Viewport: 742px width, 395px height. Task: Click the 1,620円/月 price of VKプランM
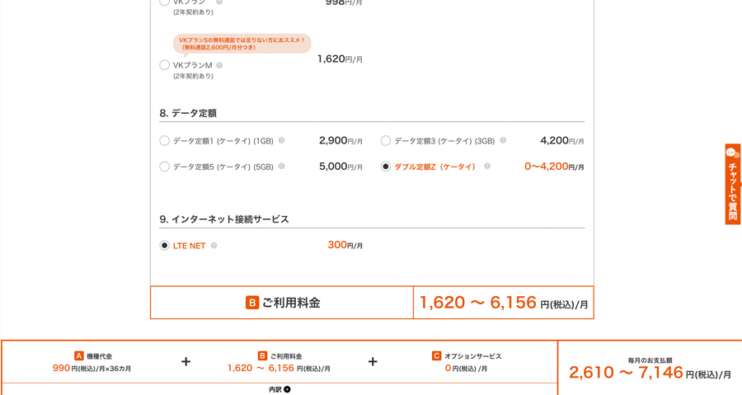(340, 59)
